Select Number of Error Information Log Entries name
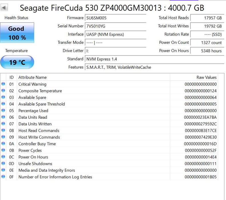This screenshot has height=200, width=226. pyautogui.click(x=55, y=177)
